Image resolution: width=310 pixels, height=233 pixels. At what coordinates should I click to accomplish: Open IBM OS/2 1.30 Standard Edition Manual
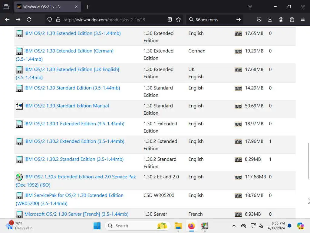[67, 106]
